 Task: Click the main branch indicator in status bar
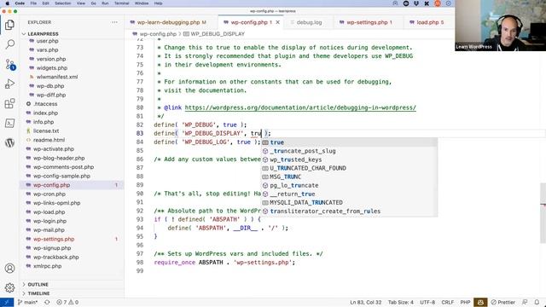(27, 302)
